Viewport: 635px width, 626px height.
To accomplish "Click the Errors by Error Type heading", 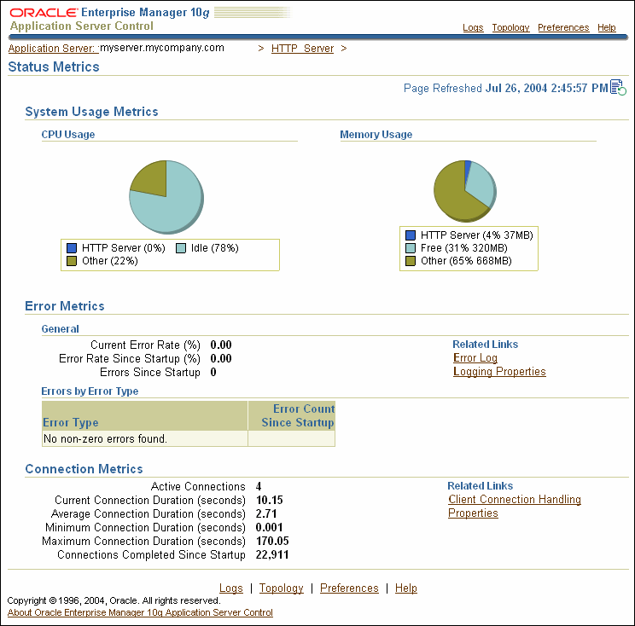I will [x=90, y=391].
